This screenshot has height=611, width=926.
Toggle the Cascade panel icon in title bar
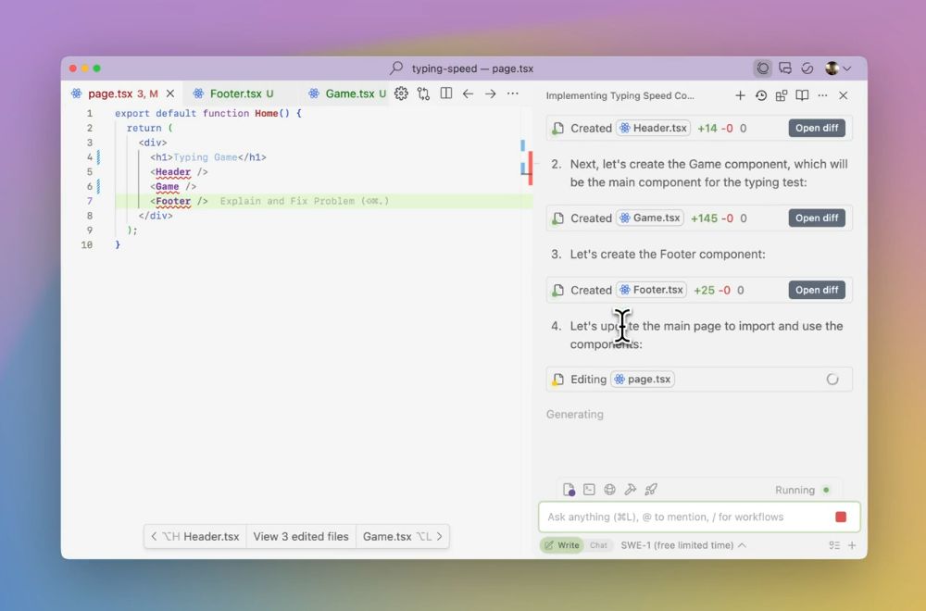(763, 69)
